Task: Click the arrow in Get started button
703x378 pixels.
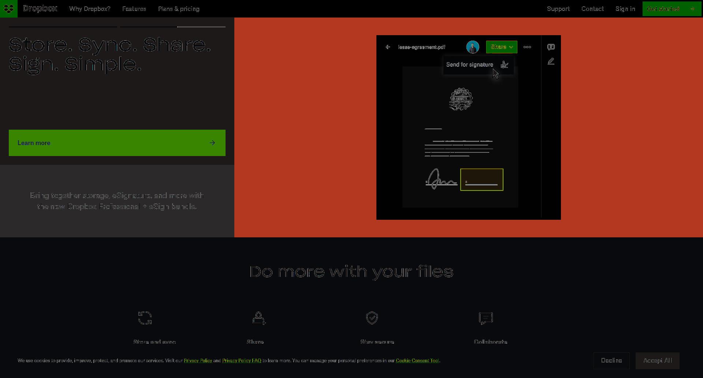Action: (692, 9)
